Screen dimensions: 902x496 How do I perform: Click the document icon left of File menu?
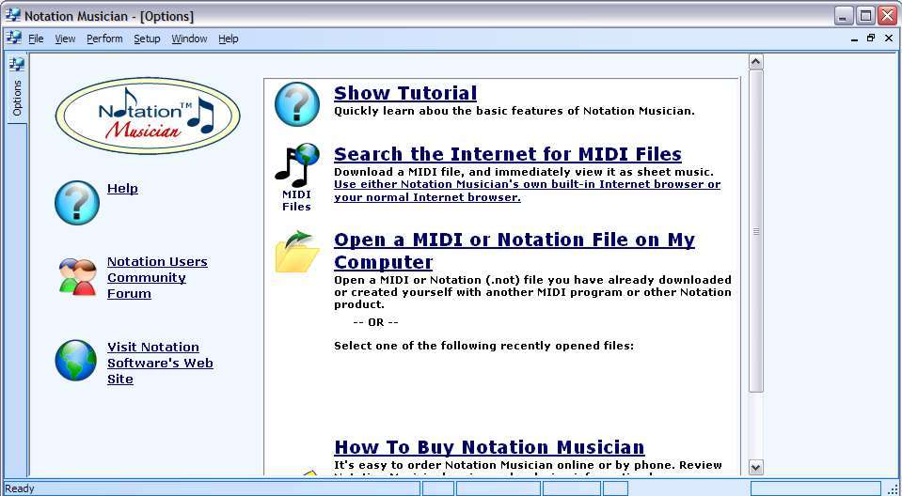tap(14, 39)
